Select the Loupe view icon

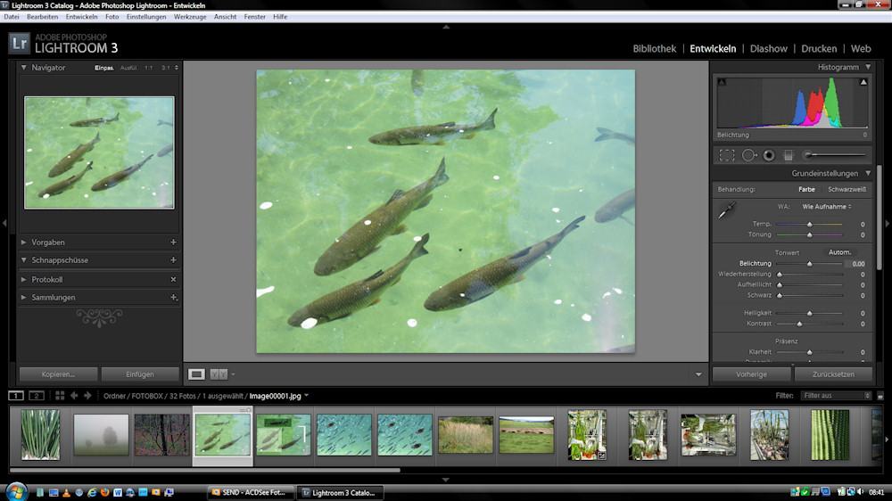(197, 374)
